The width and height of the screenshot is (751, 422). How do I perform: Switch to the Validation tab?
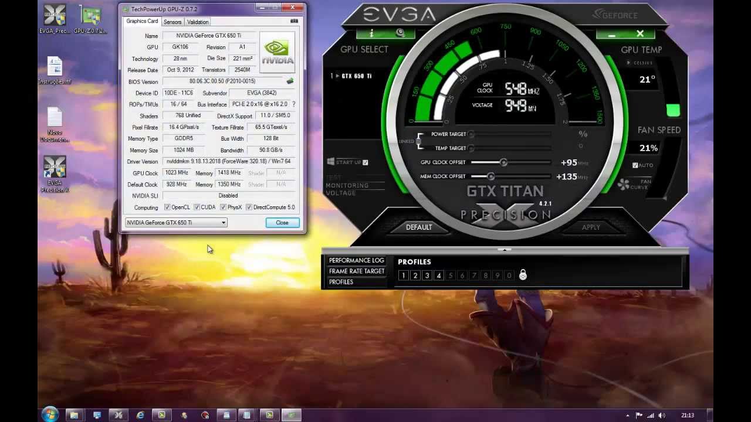point(198,22)
